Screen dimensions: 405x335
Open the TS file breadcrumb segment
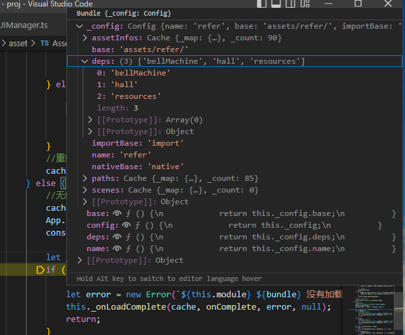pyautogui.click(x=54, y=44)
